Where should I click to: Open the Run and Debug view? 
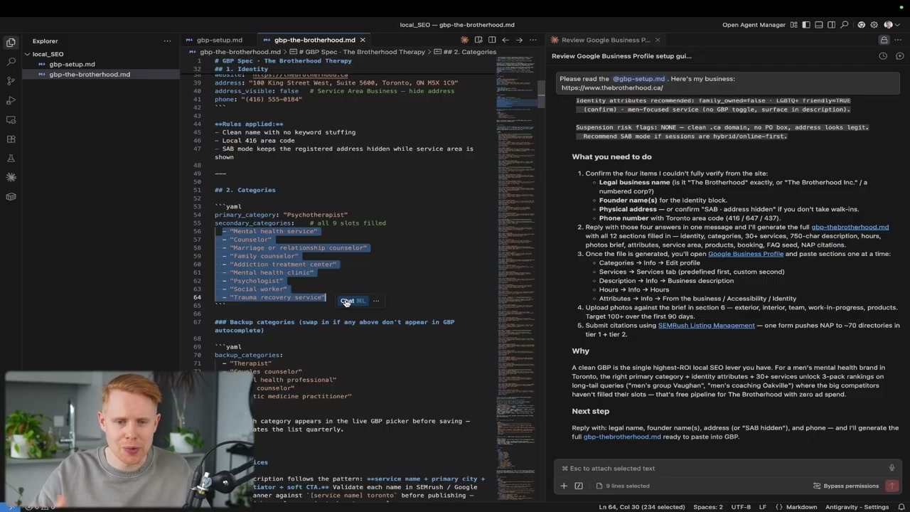click(x=11, y=100)
